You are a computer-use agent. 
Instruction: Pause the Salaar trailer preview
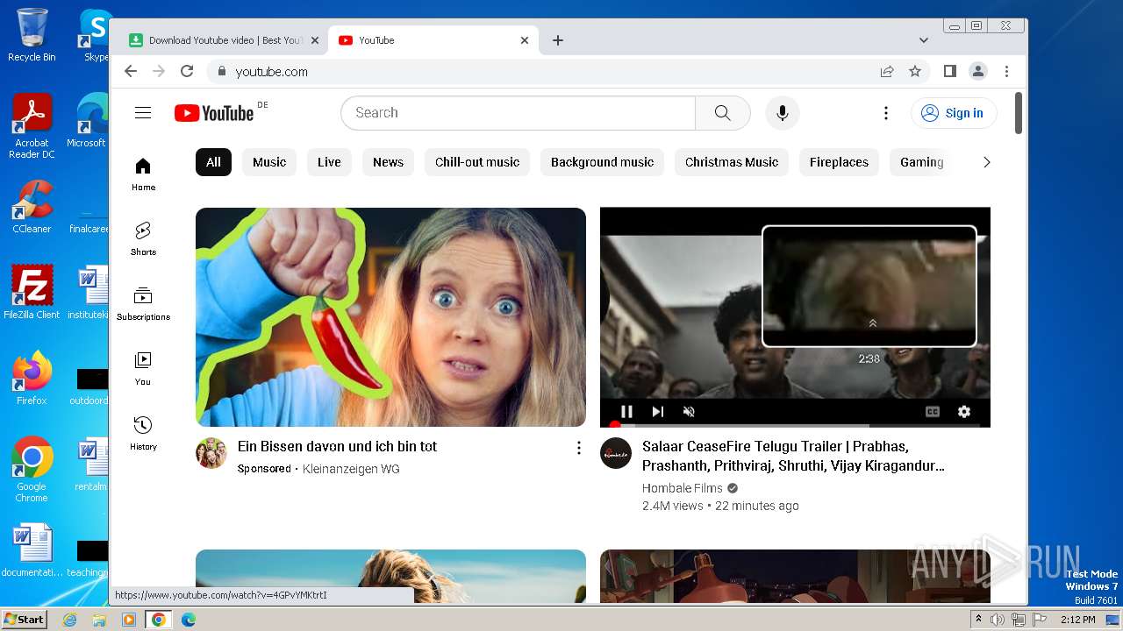tap(626, 412)
